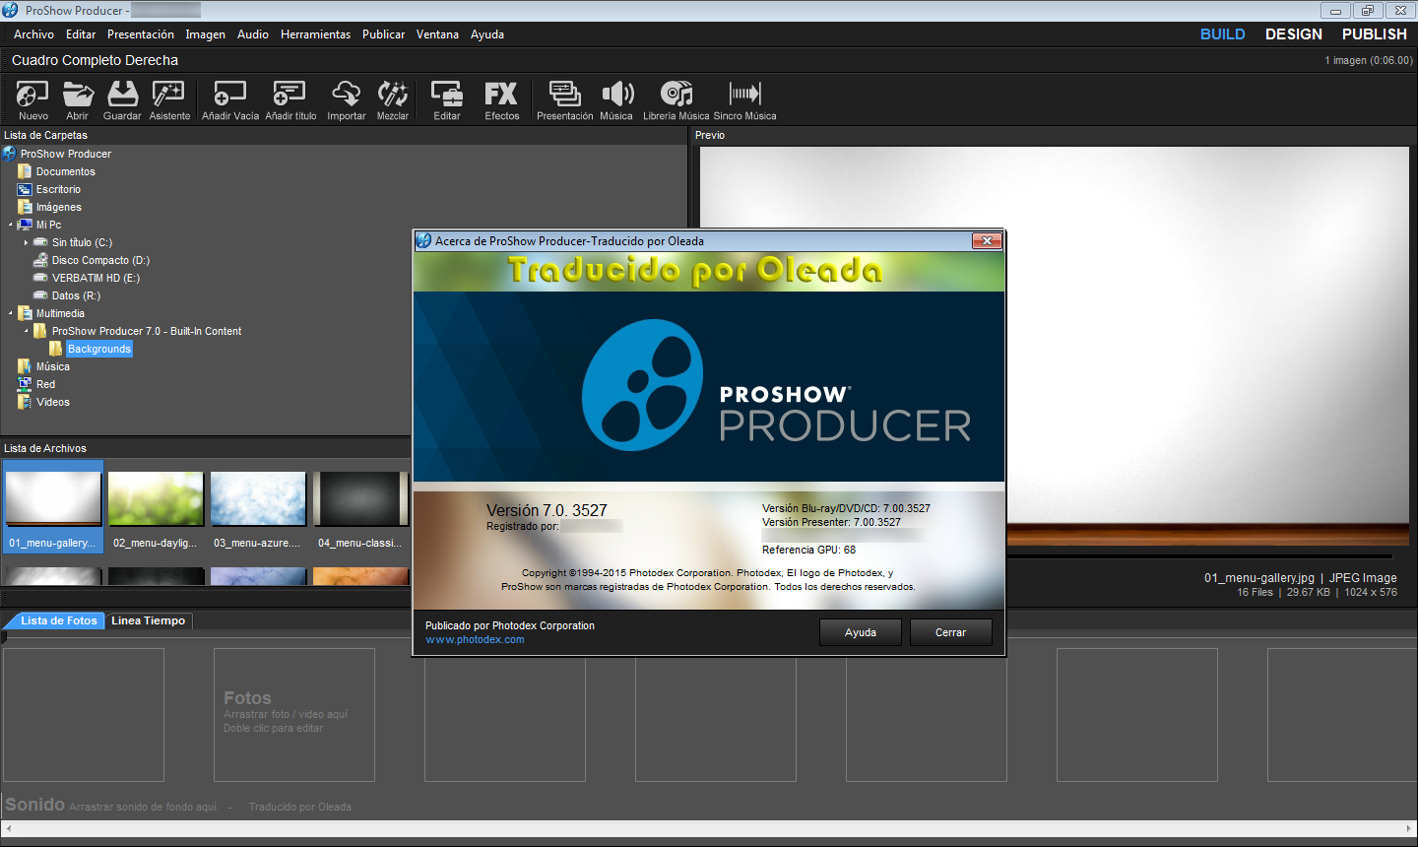The image size is (1418, 847).
Task: Open the Audio menu
Action: coord(253,34)
